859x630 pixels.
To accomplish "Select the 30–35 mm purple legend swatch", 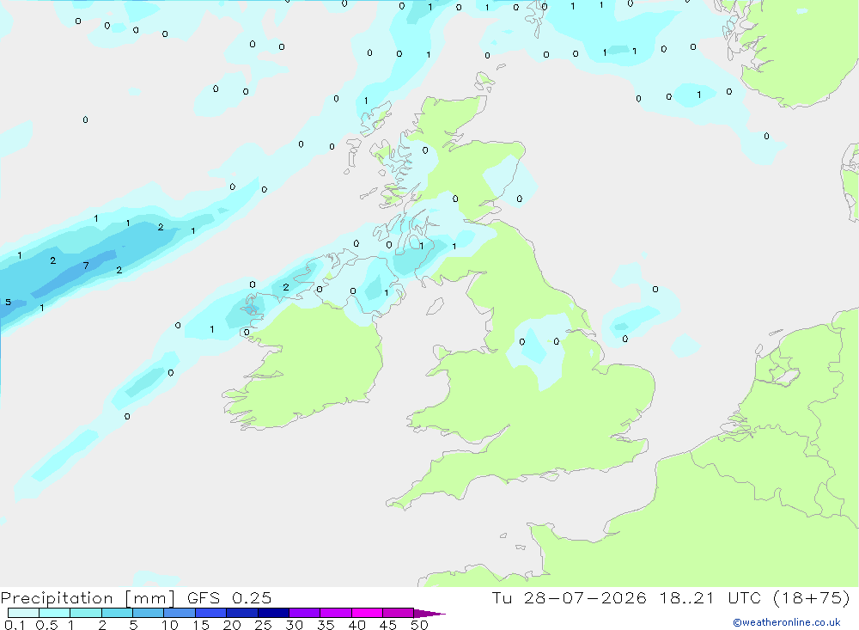I will (304, 613).
